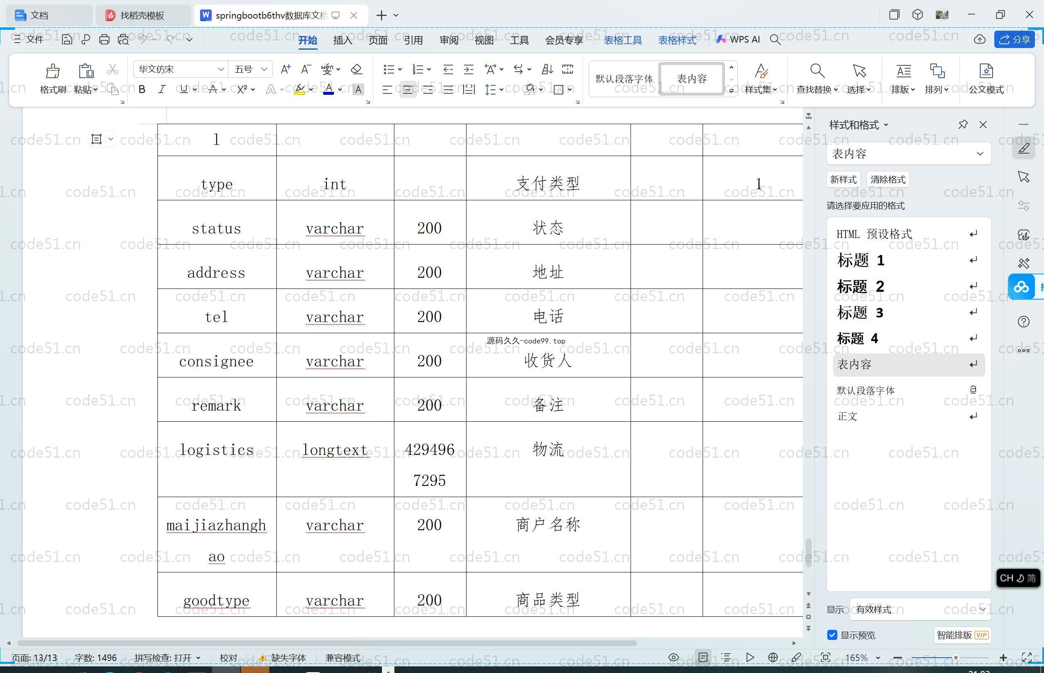Apply yellow text highlight color
The height and width of the screenshot is (673, 1044).
[300, 89]
